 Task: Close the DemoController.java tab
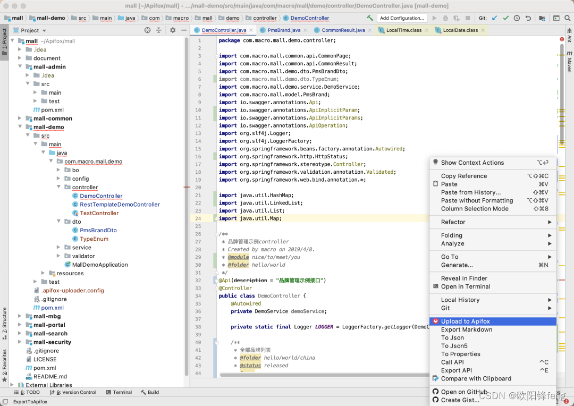click(251, 30)
